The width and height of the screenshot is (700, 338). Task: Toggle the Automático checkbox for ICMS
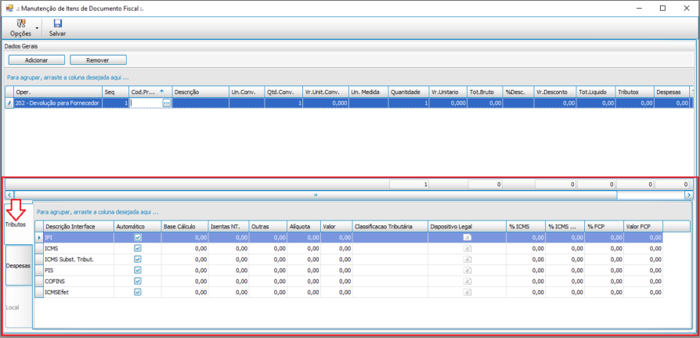tap(138, 248)
